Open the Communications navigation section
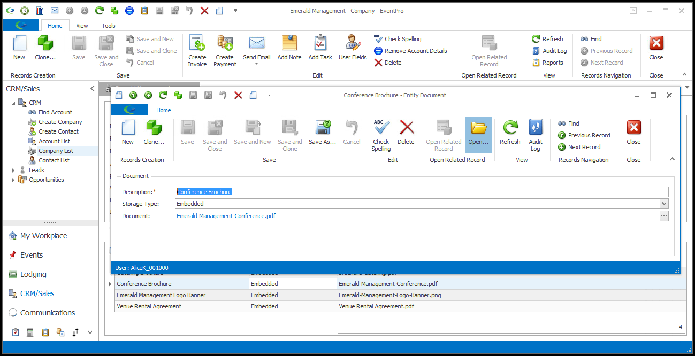 point(48,313)
